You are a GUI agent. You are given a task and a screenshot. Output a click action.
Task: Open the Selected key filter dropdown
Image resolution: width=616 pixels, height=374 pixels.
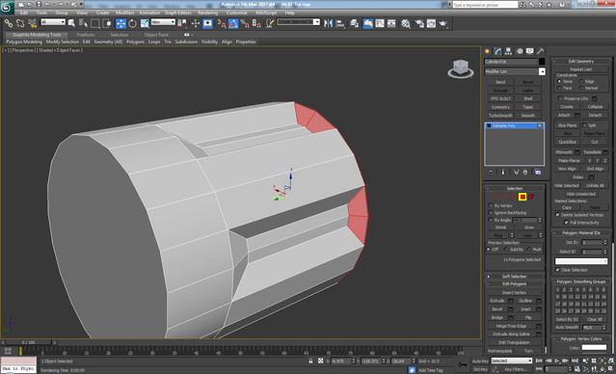click(x=512, y=361)
